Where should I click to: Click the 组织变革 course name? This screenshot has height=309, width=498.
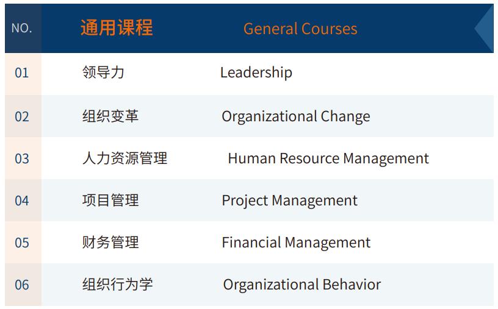coord(110,116)
